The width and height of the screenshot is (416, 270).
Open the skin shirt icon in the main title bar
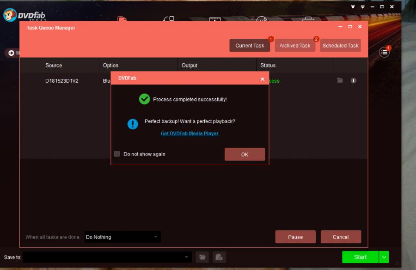(353, 6)
